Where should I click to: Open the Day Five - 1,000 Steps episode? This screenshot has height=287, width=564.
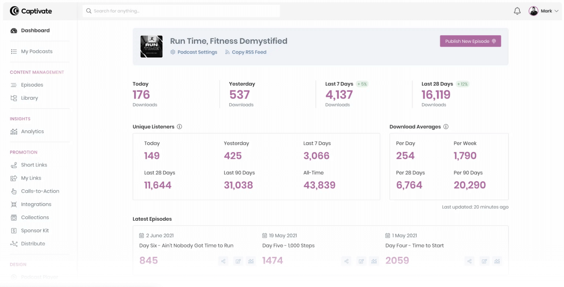coord(288,245)
